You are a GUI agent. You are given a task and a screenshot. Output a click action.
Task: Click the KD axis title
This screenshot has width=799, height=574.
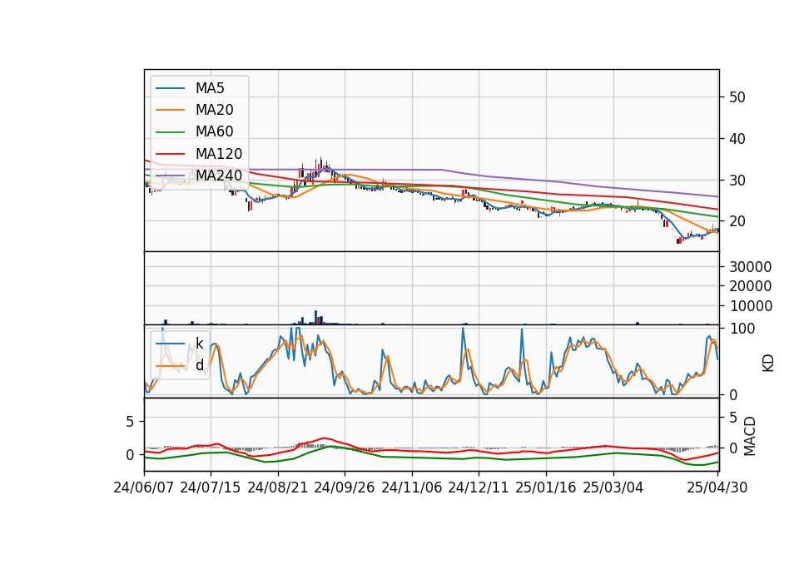(x=768, y=363)
